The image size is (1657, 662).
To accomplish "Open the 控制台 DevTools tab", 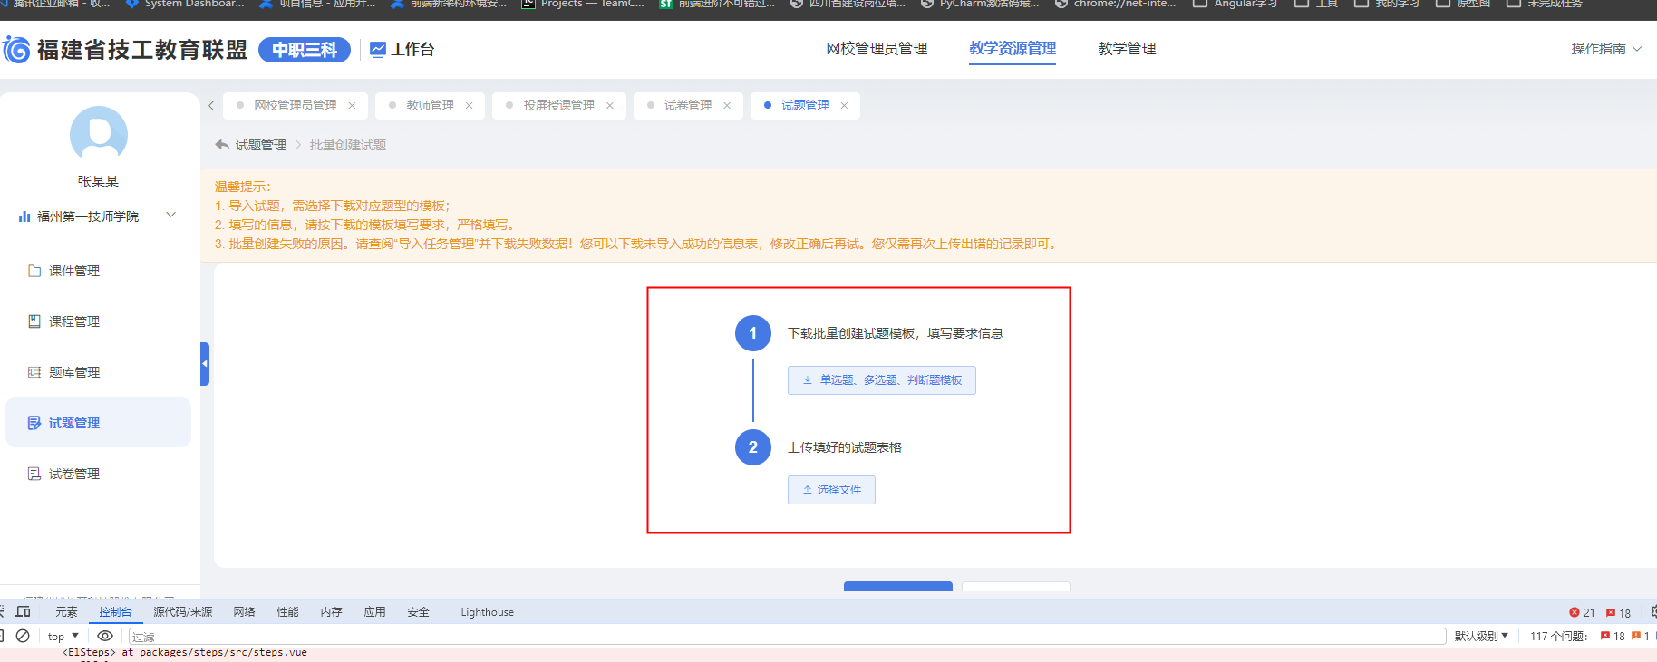I will point(115,612).
